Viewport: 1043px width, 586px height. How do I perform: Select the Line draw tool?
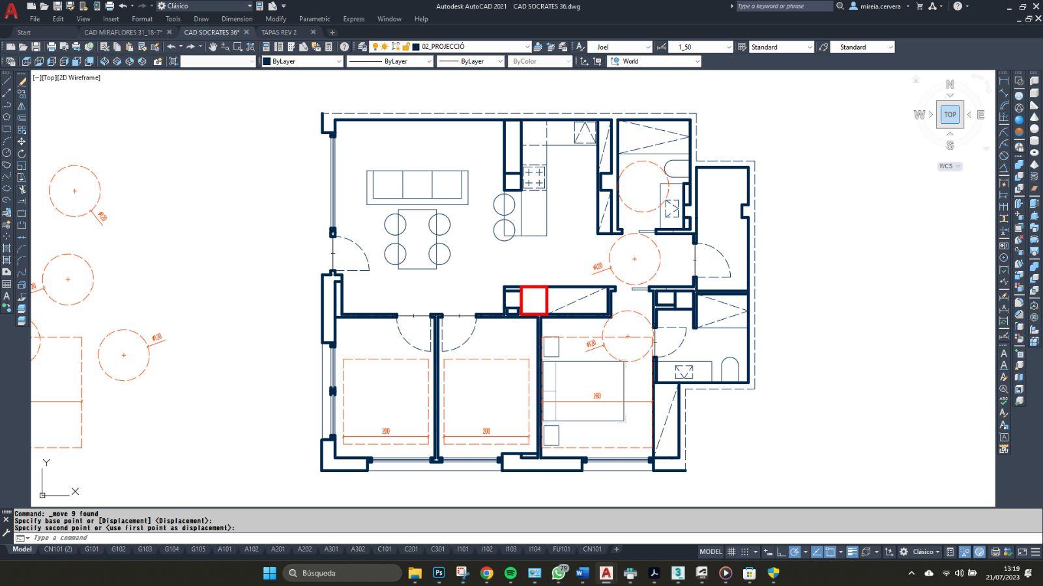7,81
